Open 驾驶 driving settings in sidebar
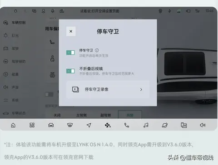 pyautogui.click(x=11, y=49)
